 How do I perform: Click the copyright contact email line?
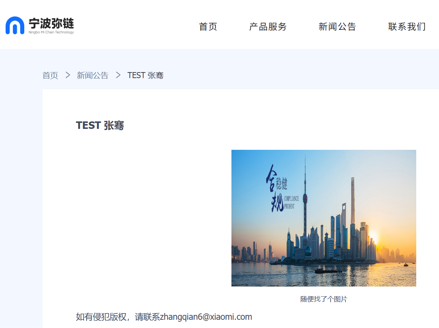coord(164,317)
